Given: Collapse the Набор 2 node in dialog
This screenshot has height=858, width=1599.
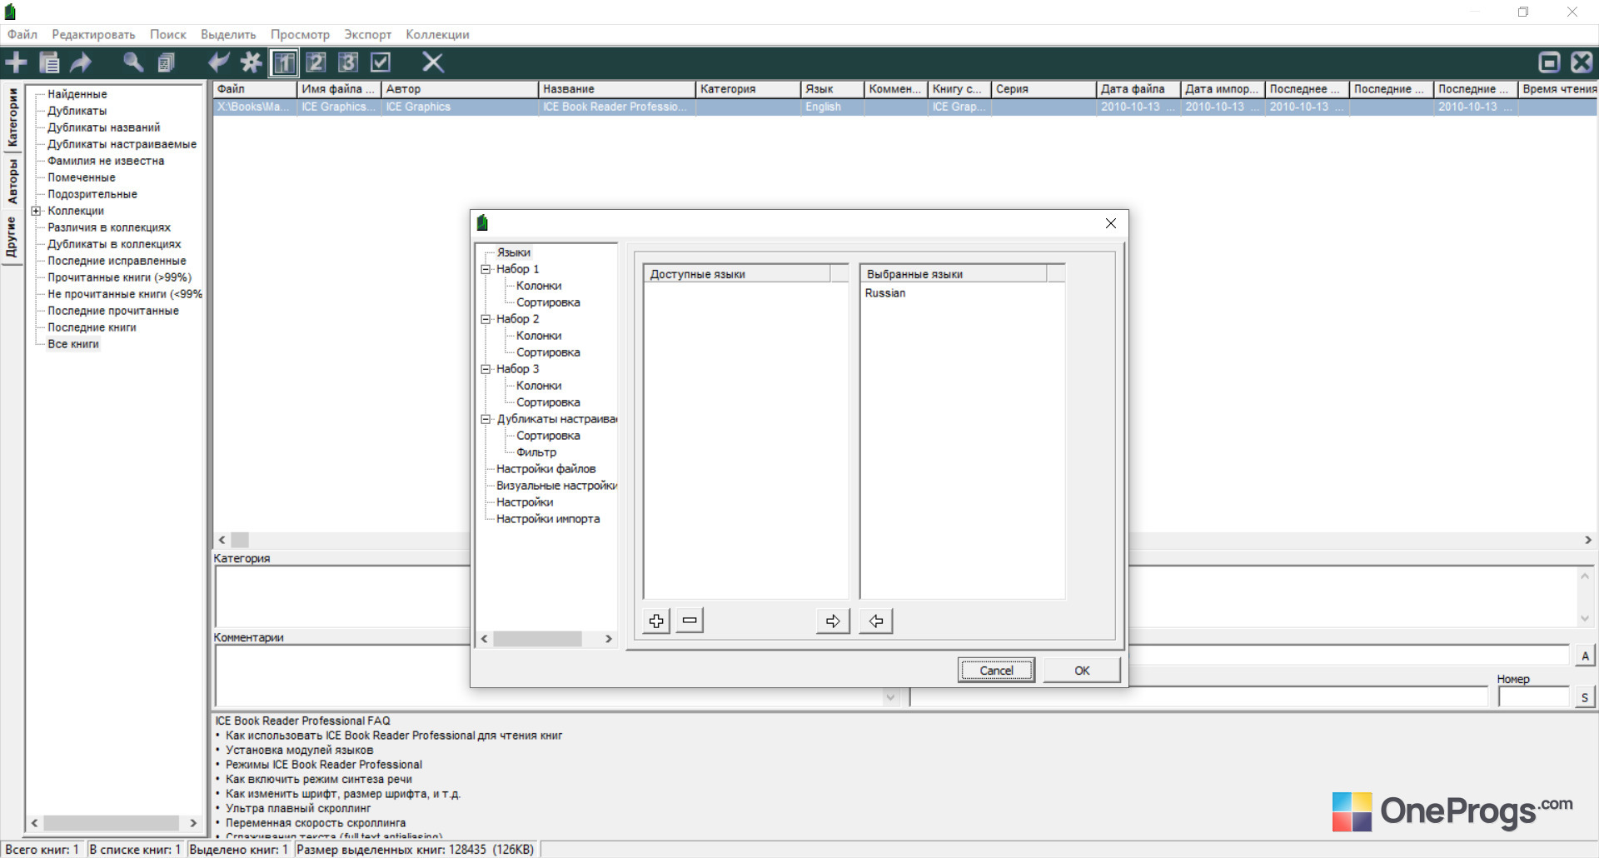Looking at the screenshot, I should pyautogui.click(x=486, y=319).
